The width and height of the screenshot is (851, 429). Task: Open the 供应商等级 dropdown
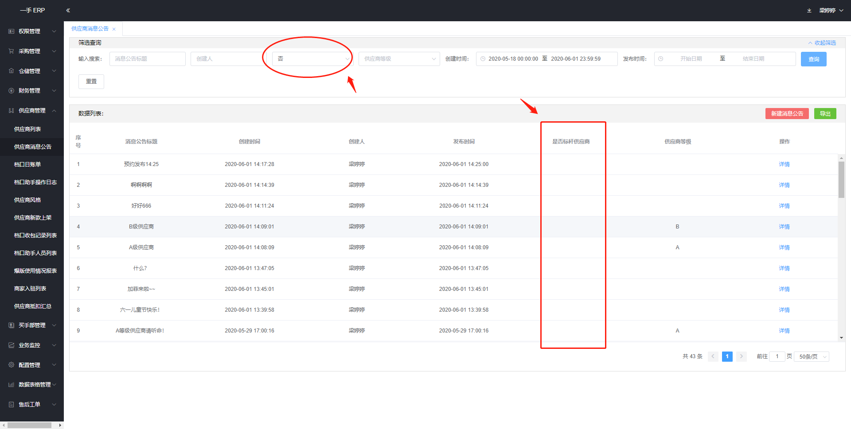click(x=399, y=59)
